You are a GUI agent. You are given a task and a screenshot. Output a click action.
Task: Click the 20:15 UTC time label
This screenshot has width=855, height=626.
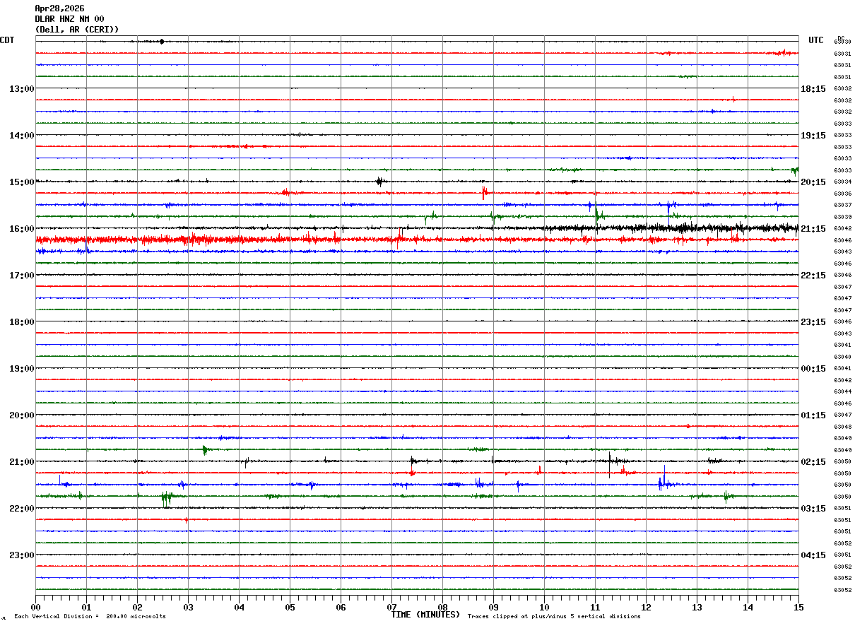coord(813,182)
